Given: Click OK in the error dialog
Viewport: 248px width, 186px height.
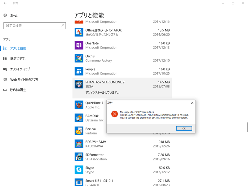Looking at the screenshot, I should pyautogui.click(x=184, y=128).
